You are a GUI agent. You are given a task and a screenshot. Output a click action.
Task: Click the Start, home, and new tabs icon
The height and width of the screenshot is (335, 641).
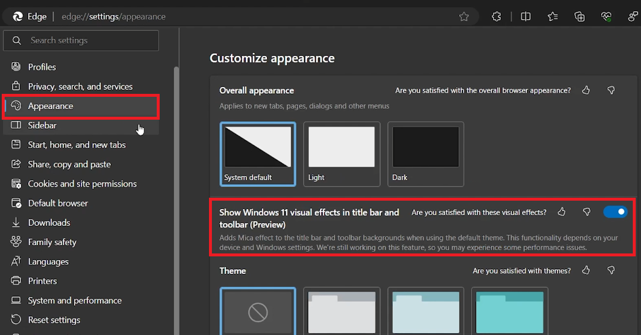point(16,144)
